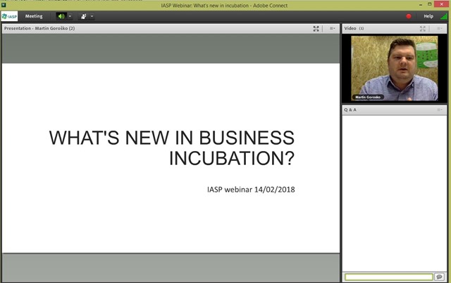Click the Adobe Connect app icon in title bar

(4, 5)
